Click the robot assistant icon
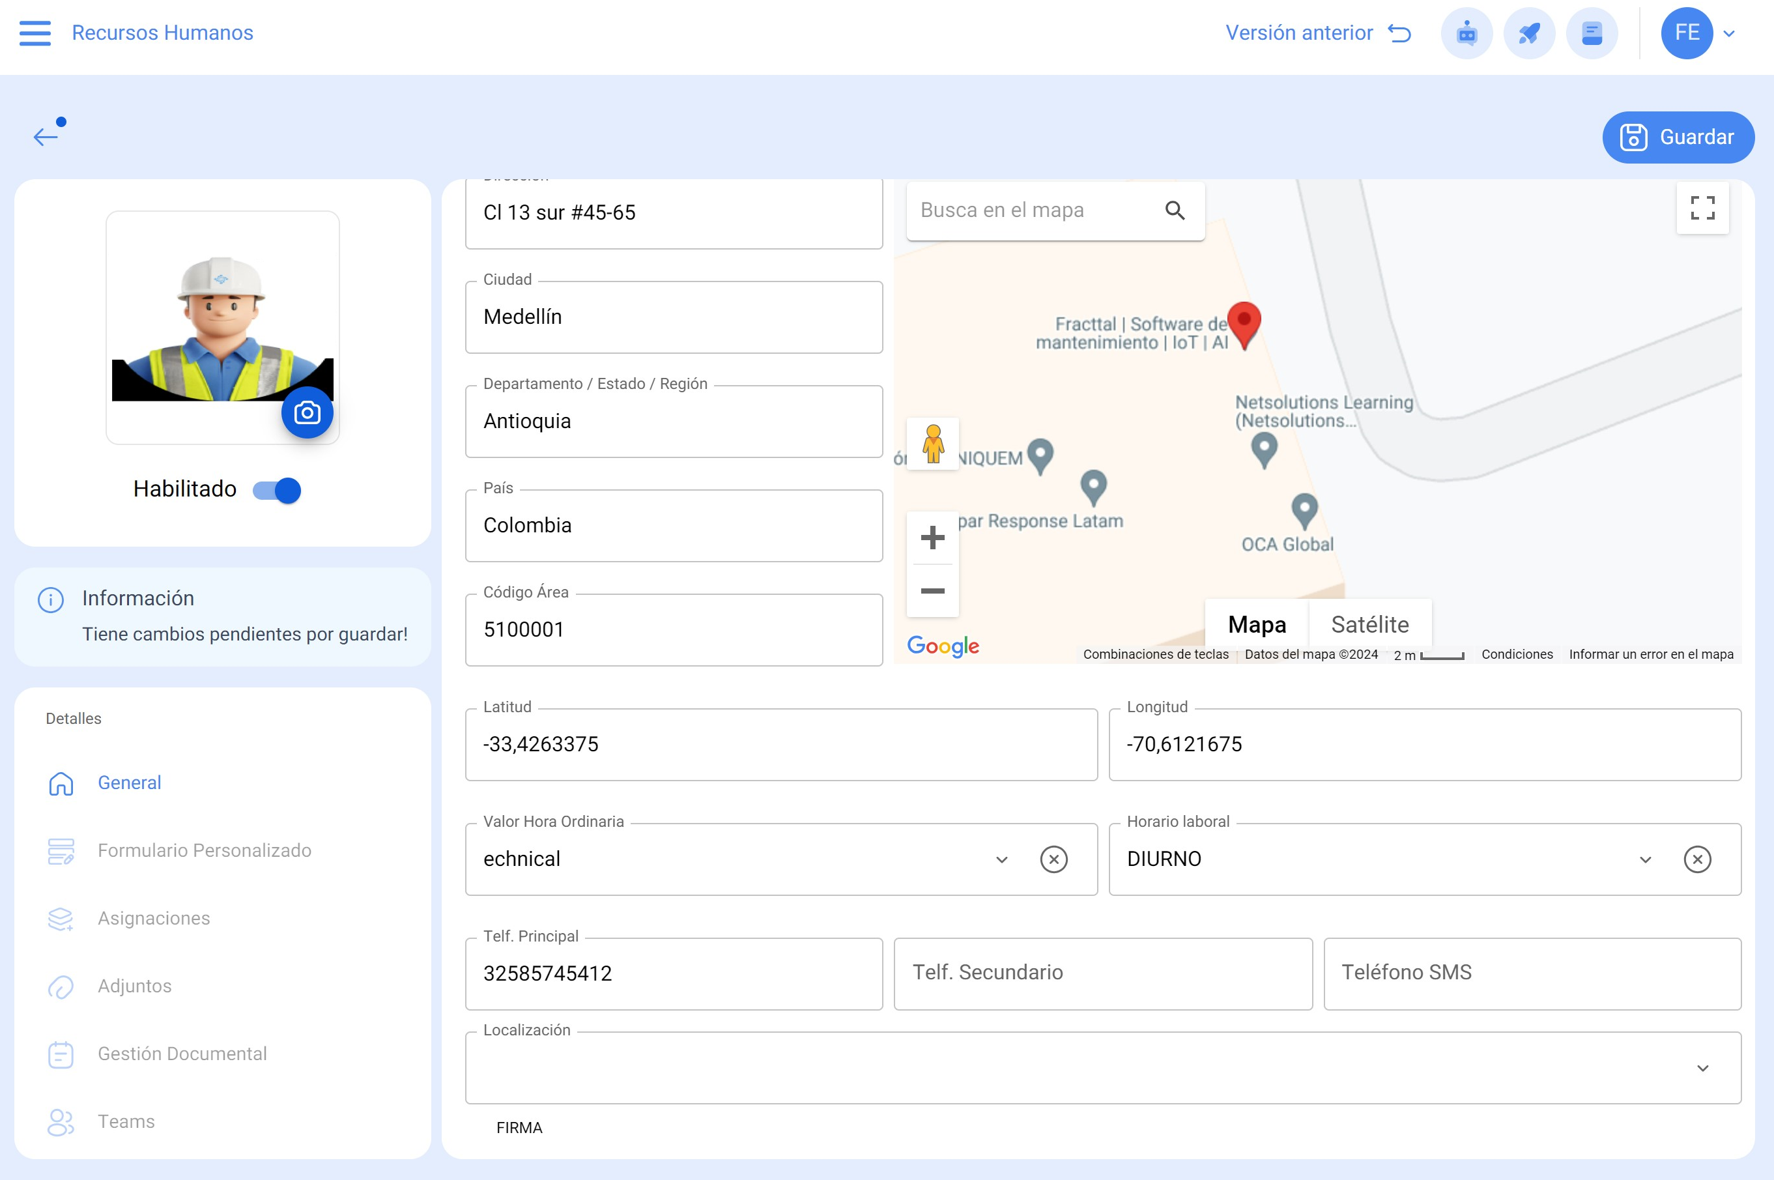 pos(1466,33)
